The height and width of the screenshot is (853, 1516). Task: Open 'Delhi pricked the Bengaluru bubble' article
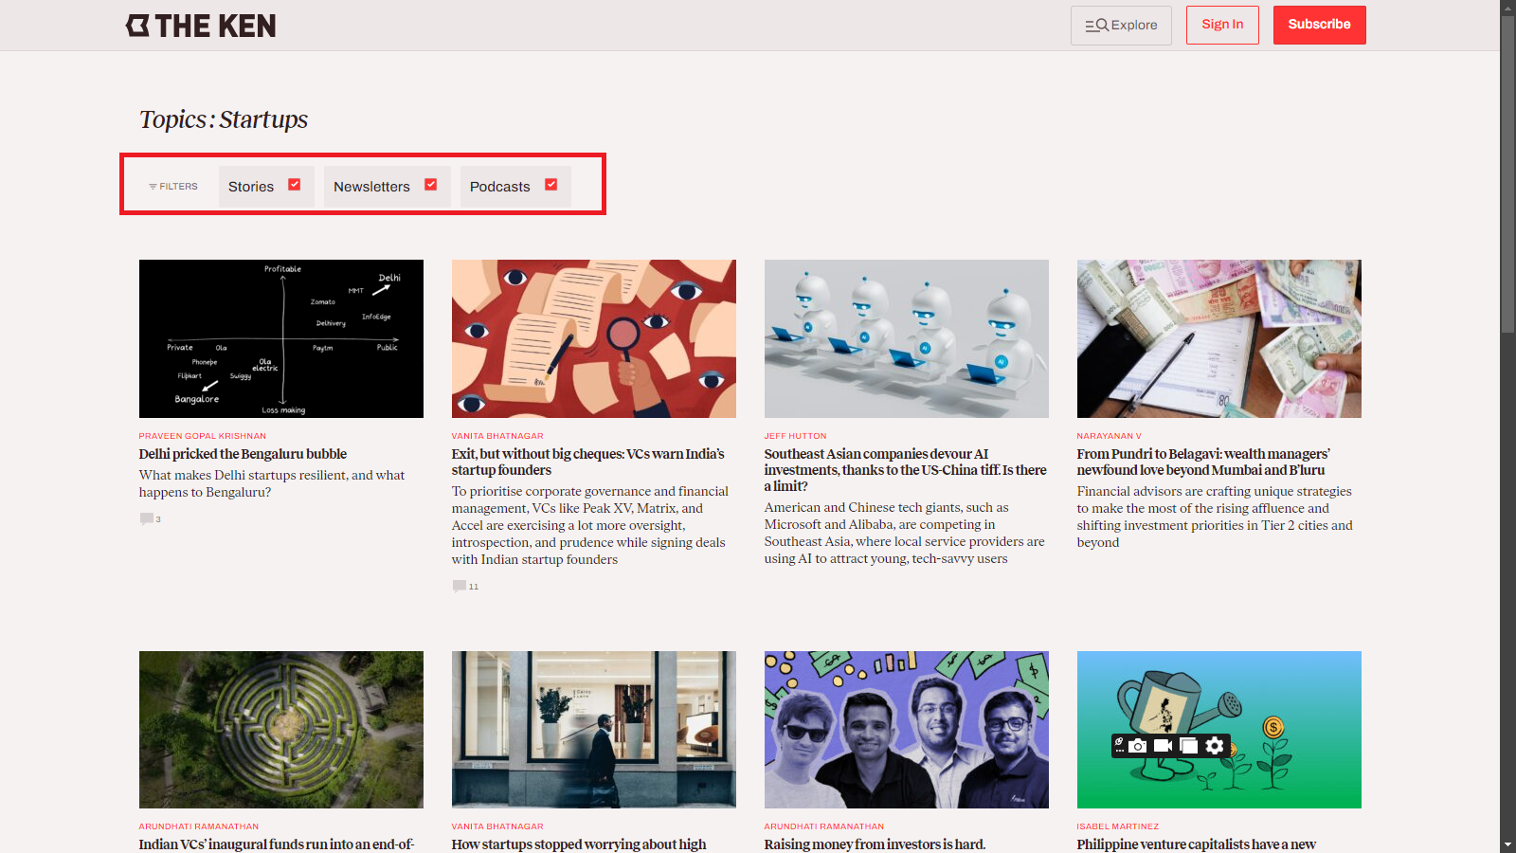click(x=243, y=454)
